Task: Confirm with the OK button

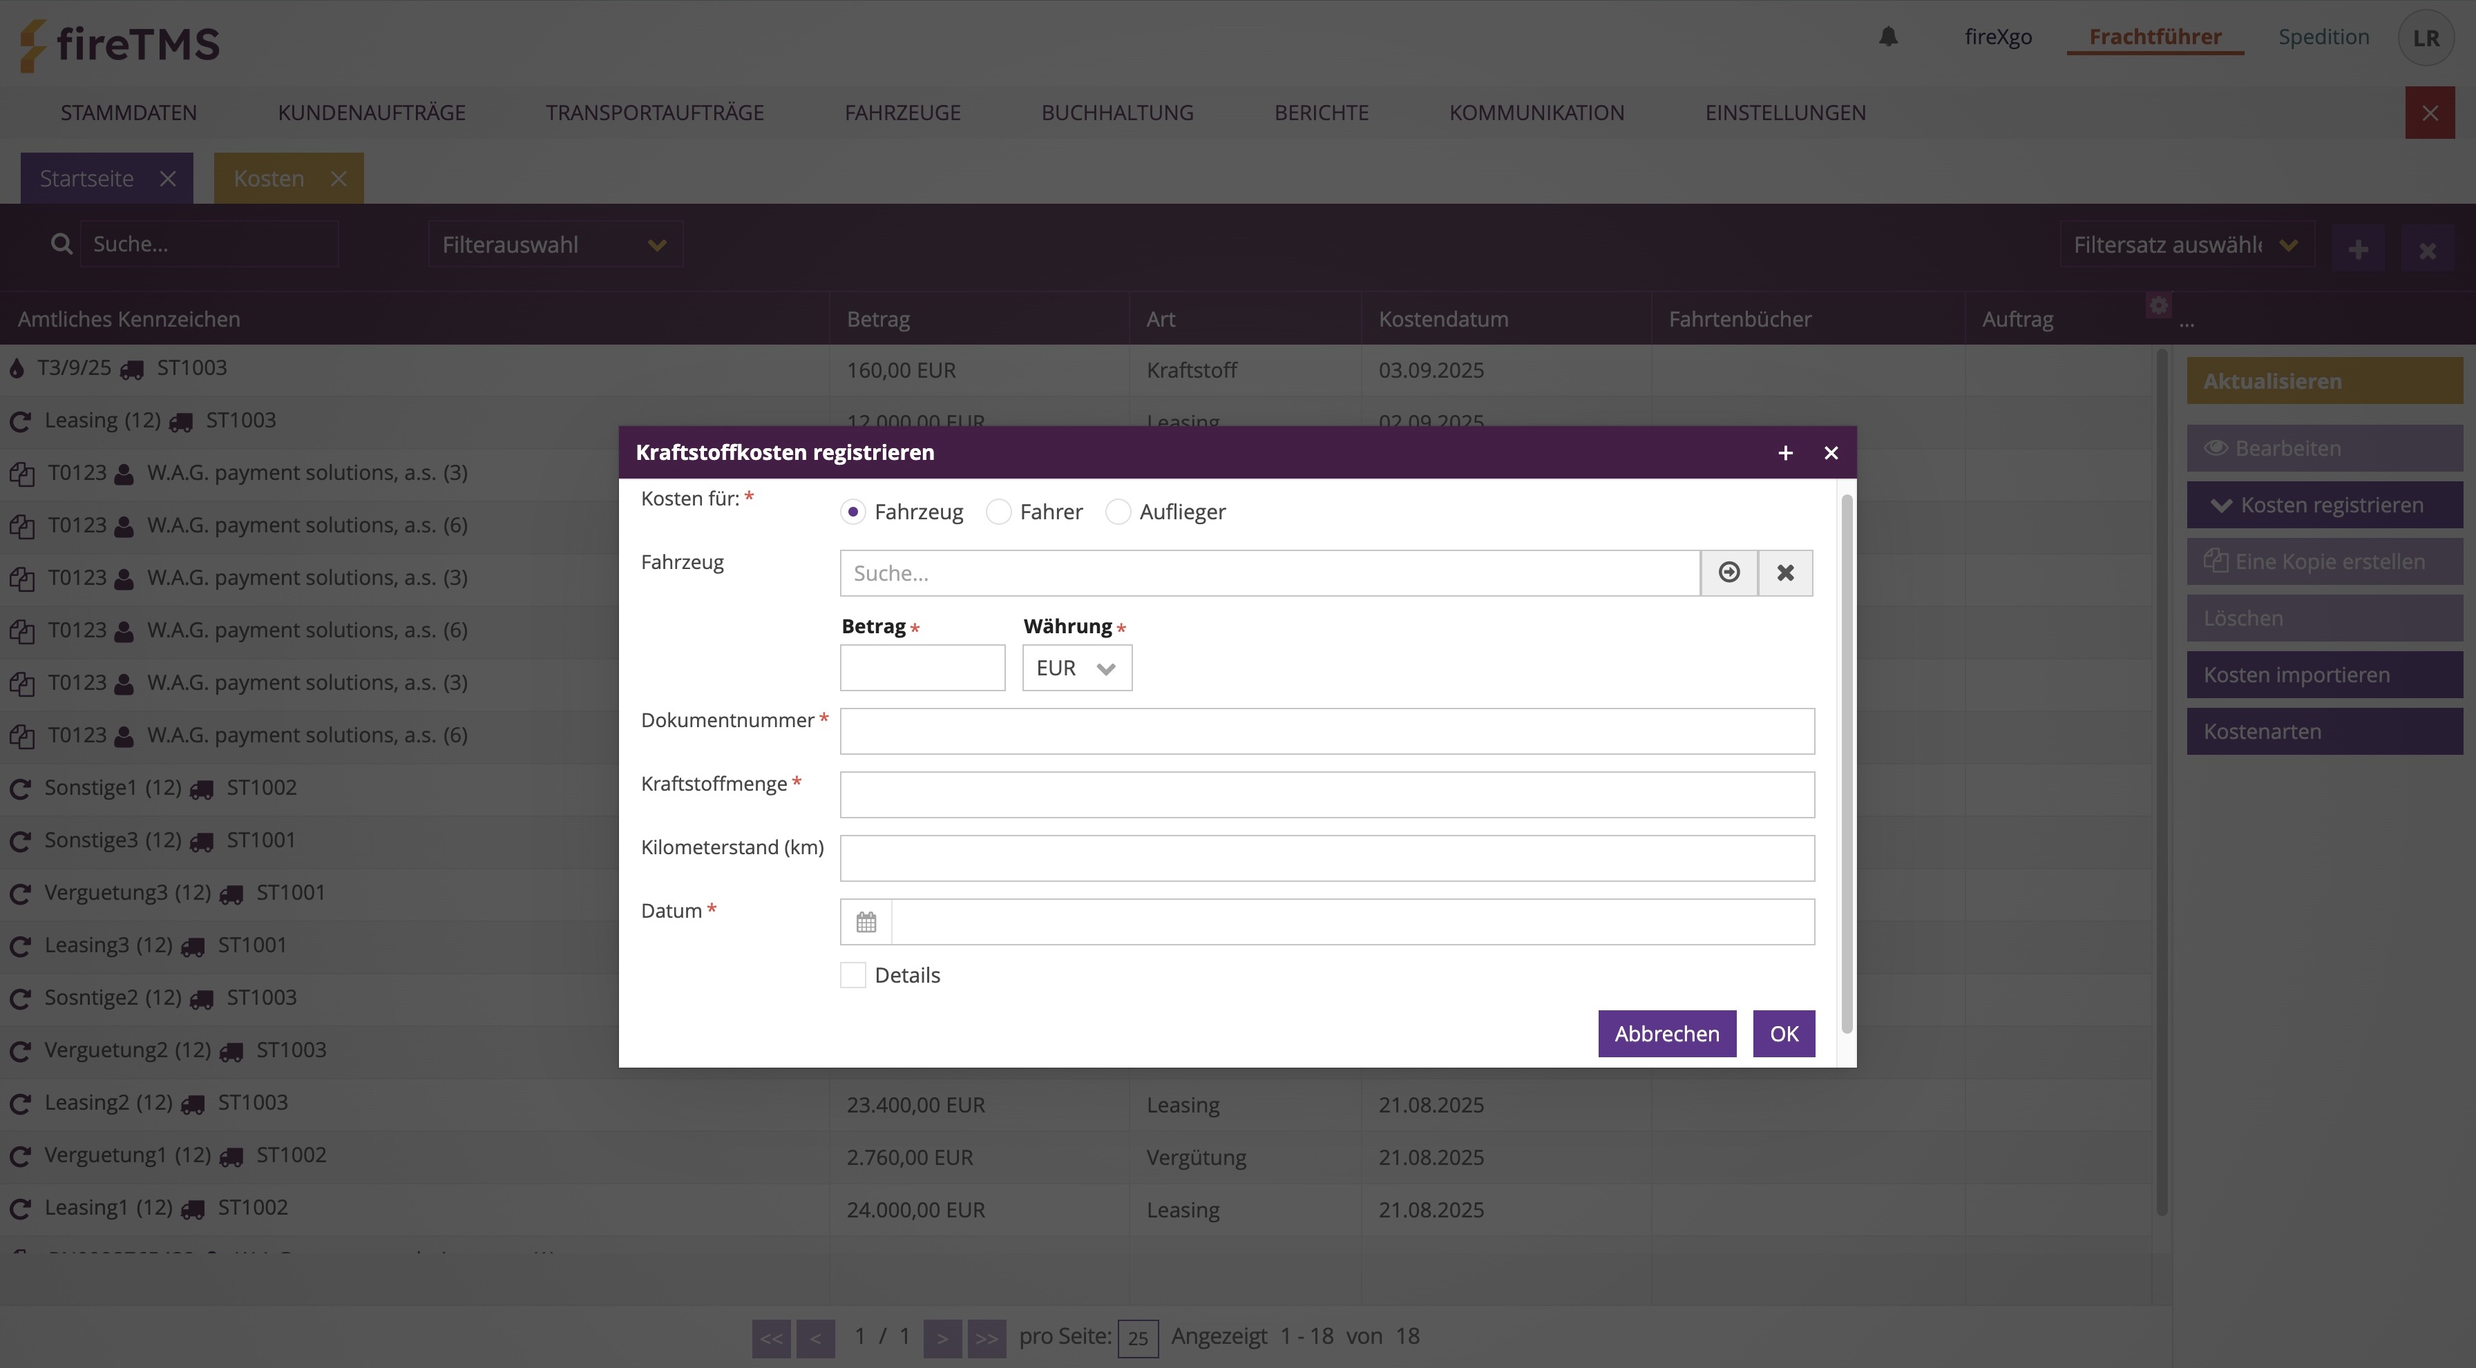Action: click(x=1783, y=1034)
